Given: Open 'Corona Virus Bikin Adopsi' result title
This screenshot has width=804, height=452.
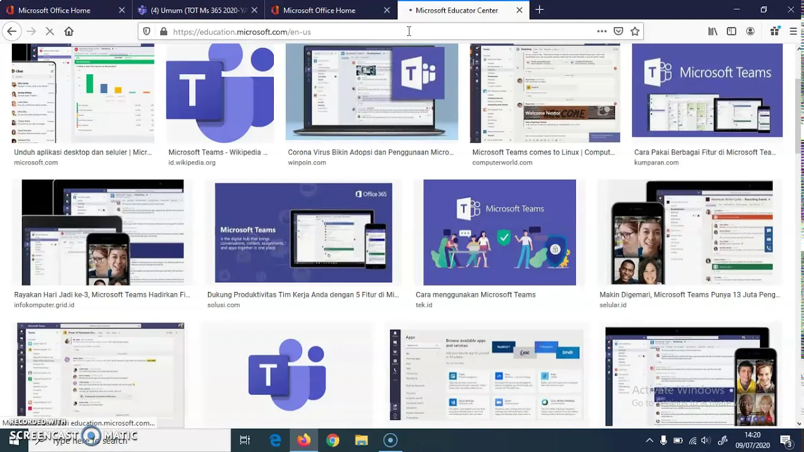Looking at the screenshot, I should (371, 152).
